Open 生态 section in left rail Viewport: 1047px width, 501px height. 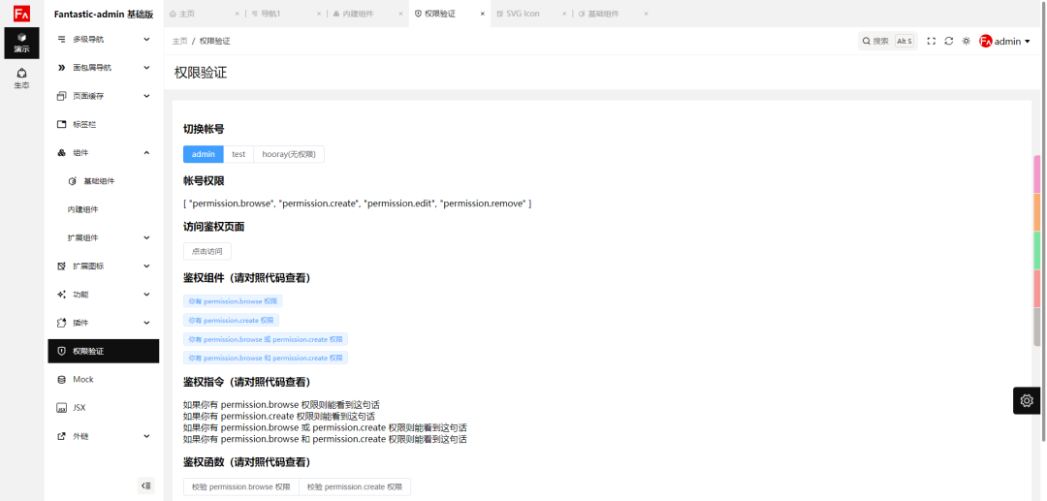click(x=21, y=78)
